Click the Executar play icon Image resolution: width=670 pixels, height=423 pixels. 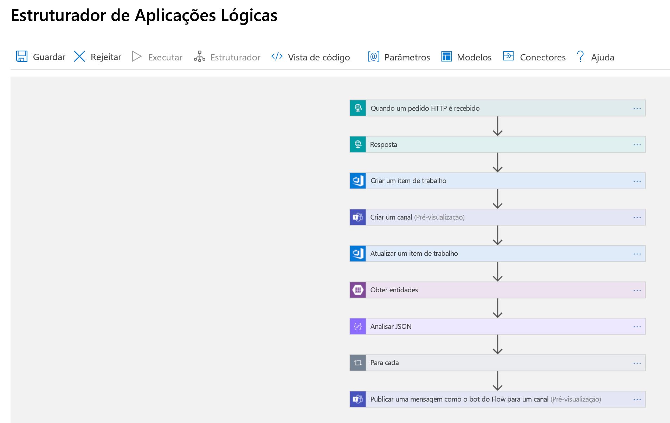(x=137, y=57)
